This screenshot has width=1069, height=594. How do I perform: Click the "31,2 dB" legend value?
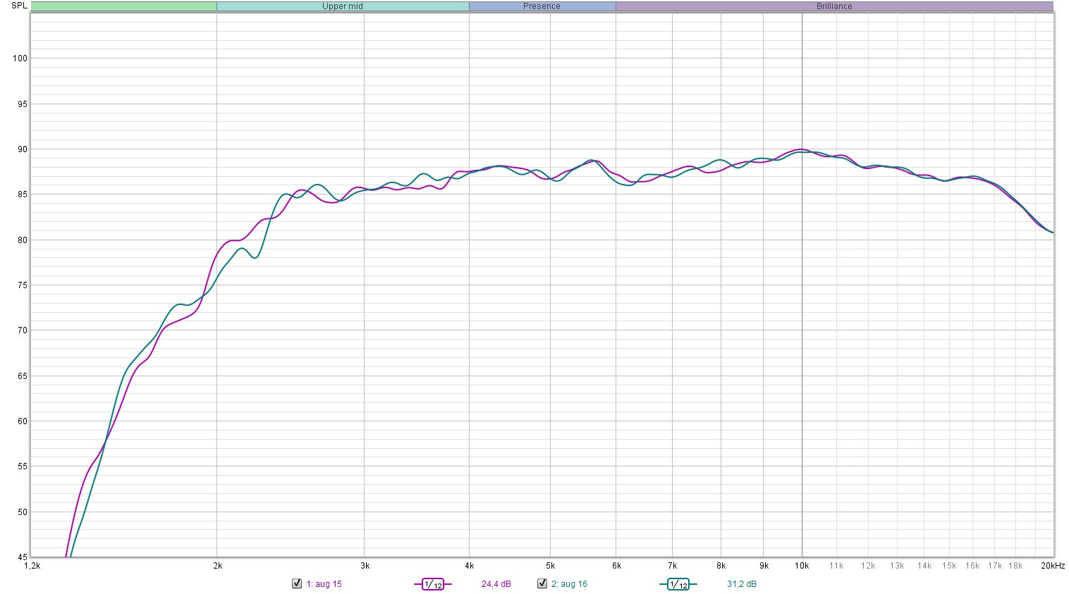pos(742,584)
